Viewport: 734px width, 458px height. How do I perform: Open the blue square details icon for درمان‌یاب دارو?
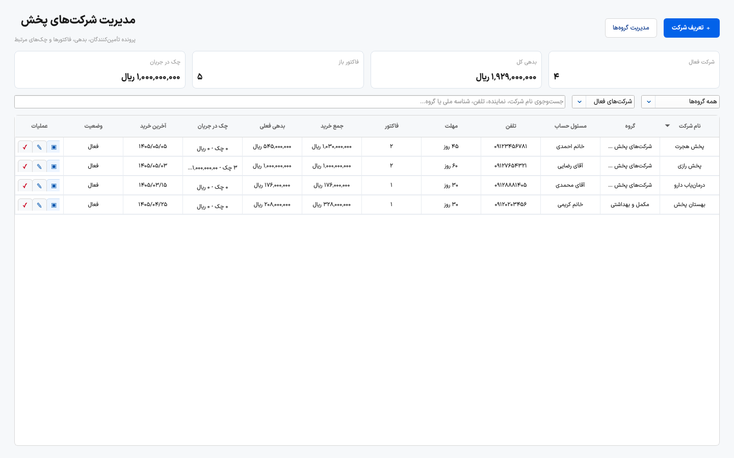[x=54, y=186]
